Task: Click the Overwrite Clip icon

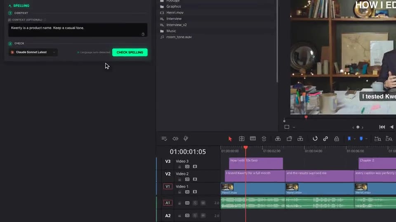Action: [x=289, y=139]
